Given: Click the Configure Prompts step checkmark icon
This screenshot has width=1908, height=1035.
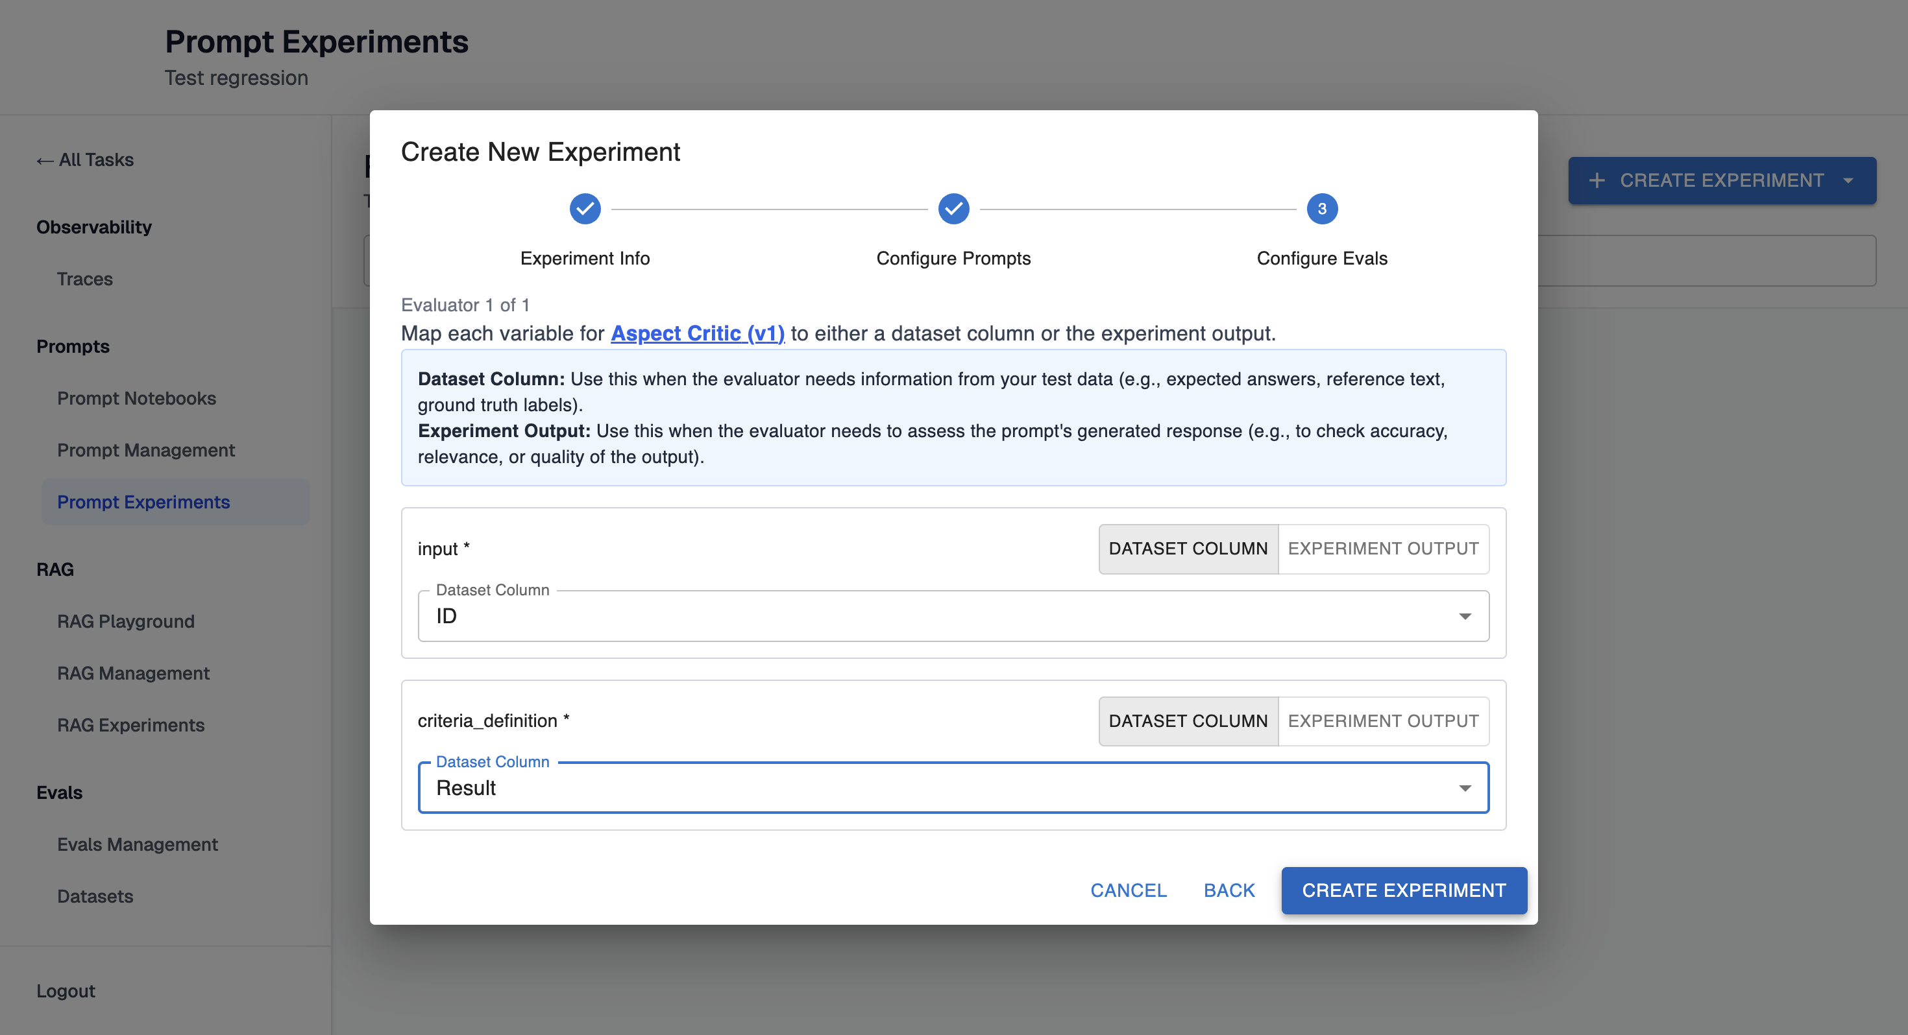Looking at the screenshot, I should [x=953, y=209].
